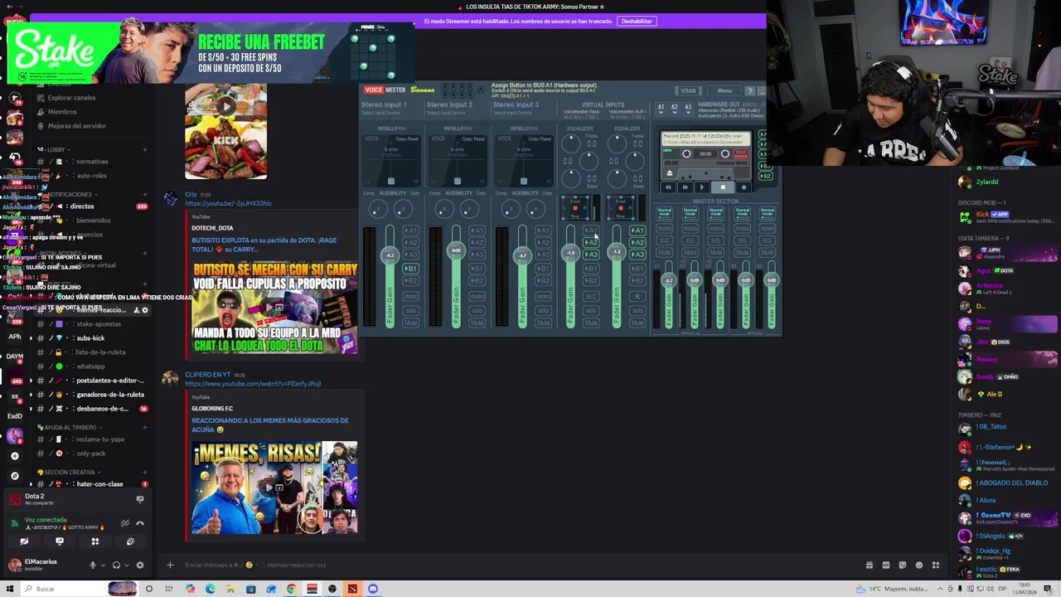This screenshot has width=1061, height=597.
Task: Enable solo on Stereo Input 2 strip
Action: 477,310
